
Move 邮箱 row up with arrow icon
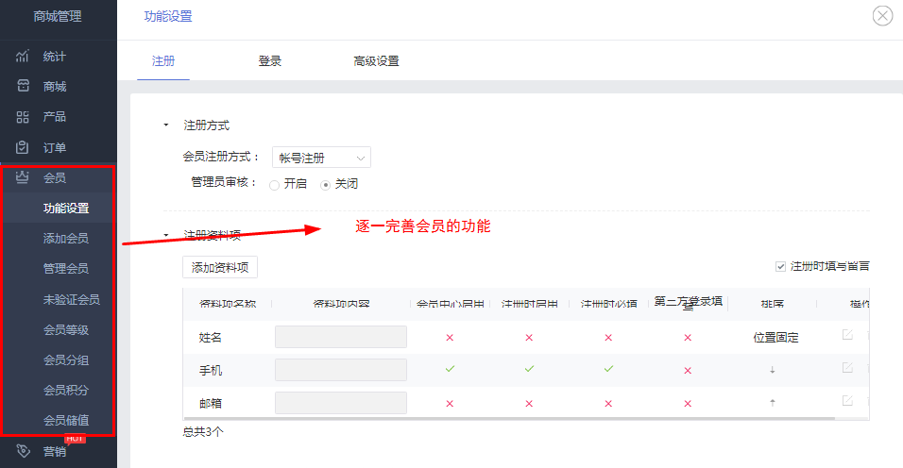(x=773, y=403)
